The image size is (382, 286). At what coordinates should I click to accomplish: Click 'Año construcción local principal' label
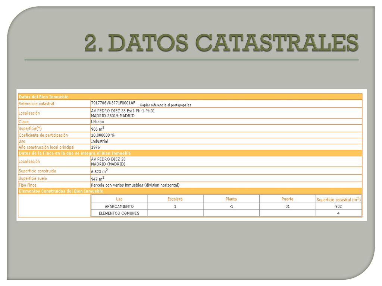click(x=47, y=147)
